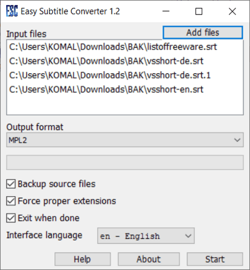Uncheck Backup source files
This screenshot has width=250, height=270.
tap(11, 184)
